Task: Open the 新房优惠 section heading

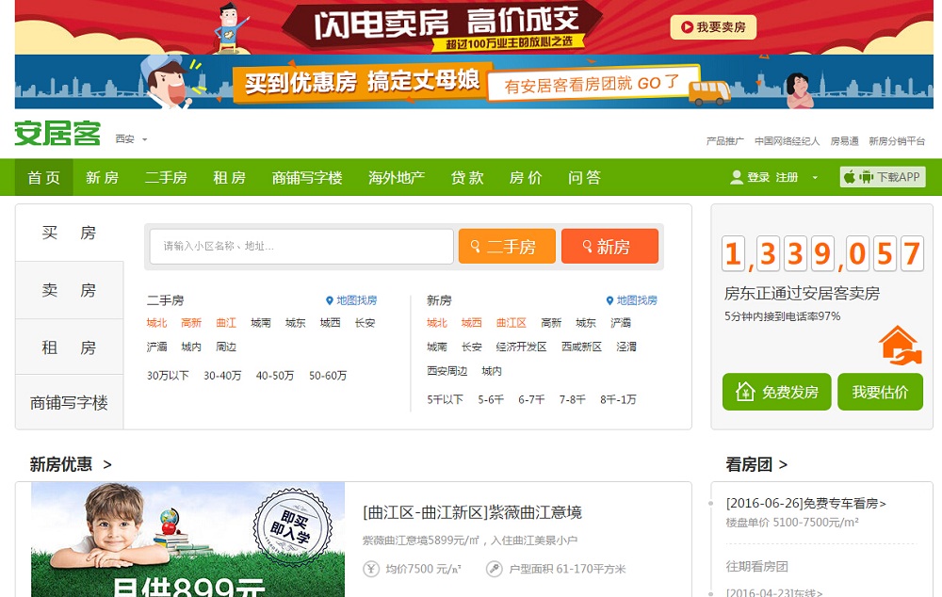Action: 71,464
